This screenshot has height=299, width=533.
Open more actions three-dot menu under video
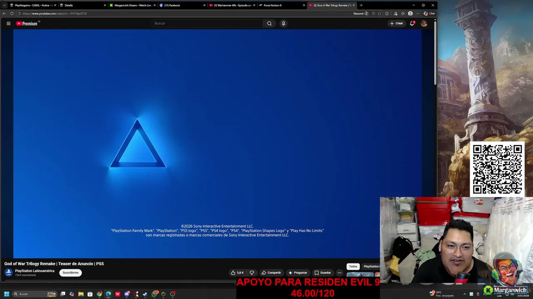click(339, 273)
